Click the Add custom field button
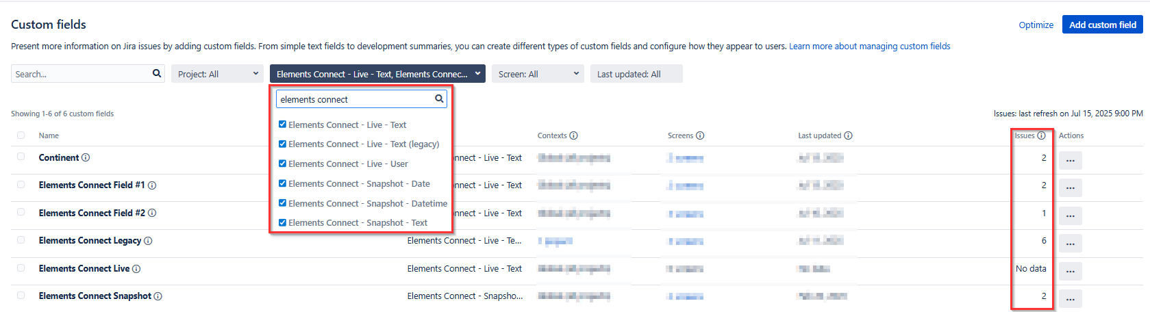This screenshot has height=312, width=1150. [x=1102, y=25]
